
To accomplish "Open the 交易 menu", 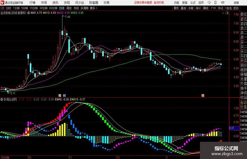I will click(106, 3).
